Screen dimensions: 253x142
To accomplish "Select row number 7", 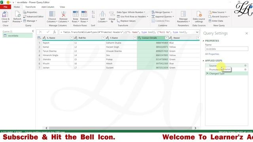I will 39,68.
